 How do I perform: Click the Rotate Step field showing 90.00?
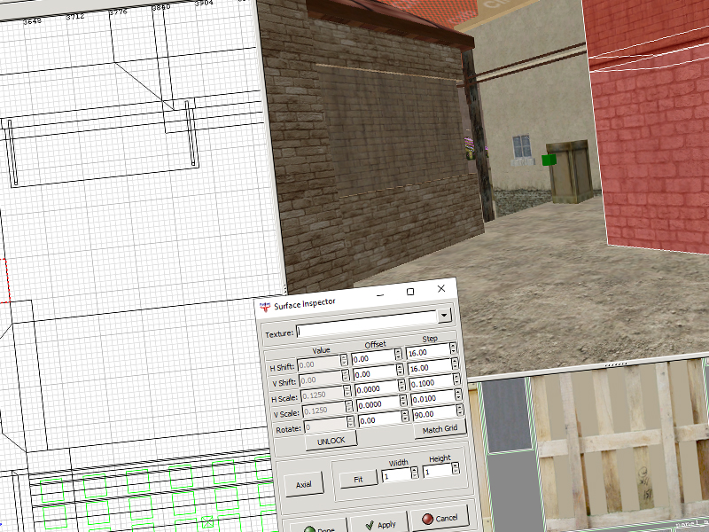point(426,413)
